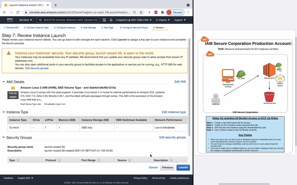Click the Python (boto) icon in diagram

[x=280, y=78]
